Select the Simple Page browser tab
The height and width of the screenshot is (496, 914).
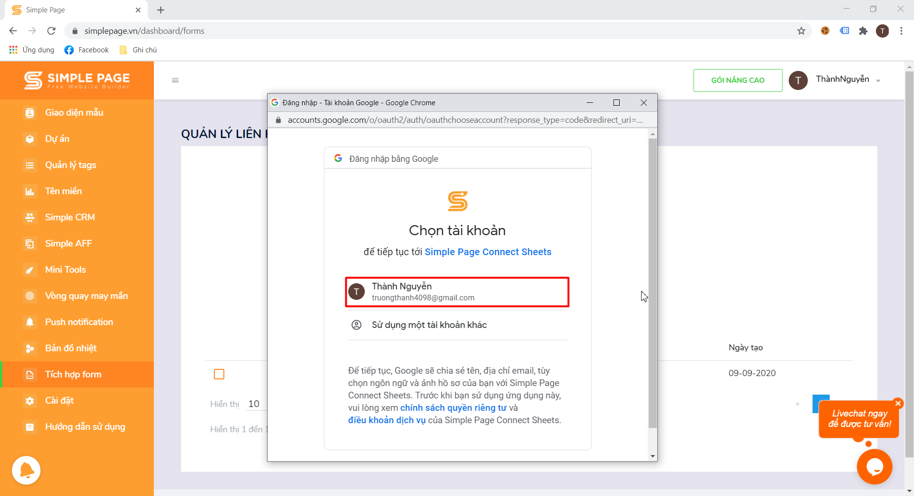coord(76,10)
